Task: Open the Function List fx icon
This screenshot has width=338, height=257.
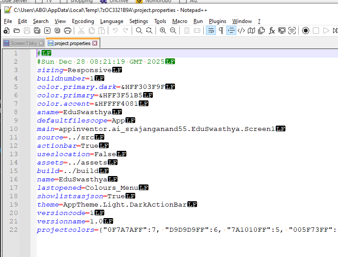Action: tap(272, 31)
